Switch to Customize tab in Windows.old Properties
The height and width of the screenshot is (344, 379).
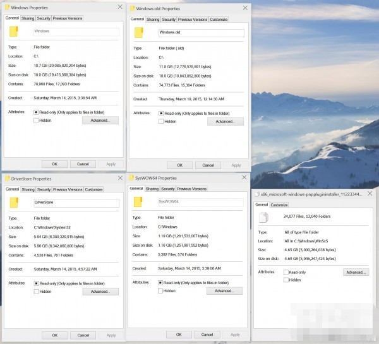[218, 20]
